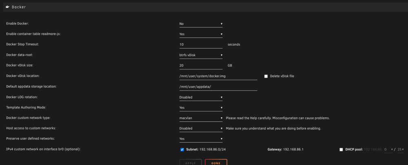Click the 'Docker LOG rotation:' label
Image resolution: width=408 pixels, height=165 pixels.
click(22, 97)
